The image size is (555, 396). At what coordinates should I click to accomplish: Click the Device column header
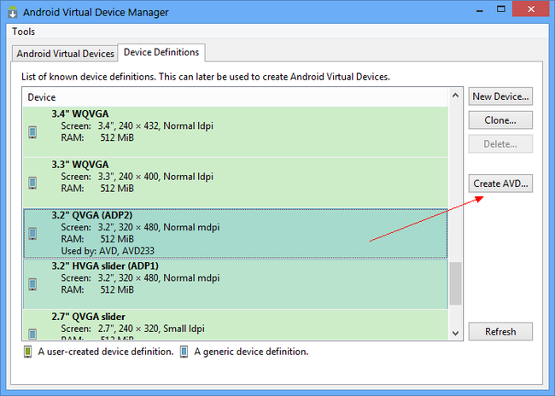tap(236, 97)
